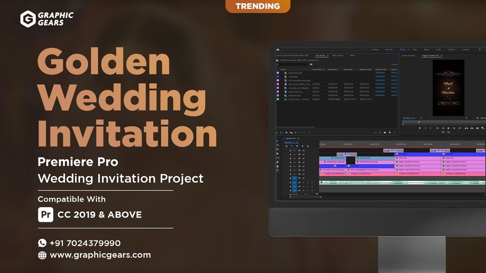Open the Effect Controls tab
The height and width of the screenshot is (273, 486).
pyautogui.click(x=338, y=56)
